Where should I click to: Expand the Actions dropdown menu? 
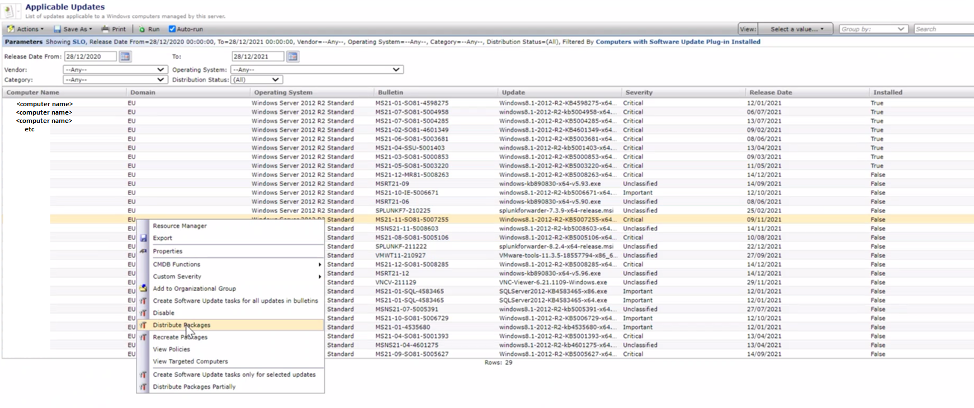pos(26,29)
